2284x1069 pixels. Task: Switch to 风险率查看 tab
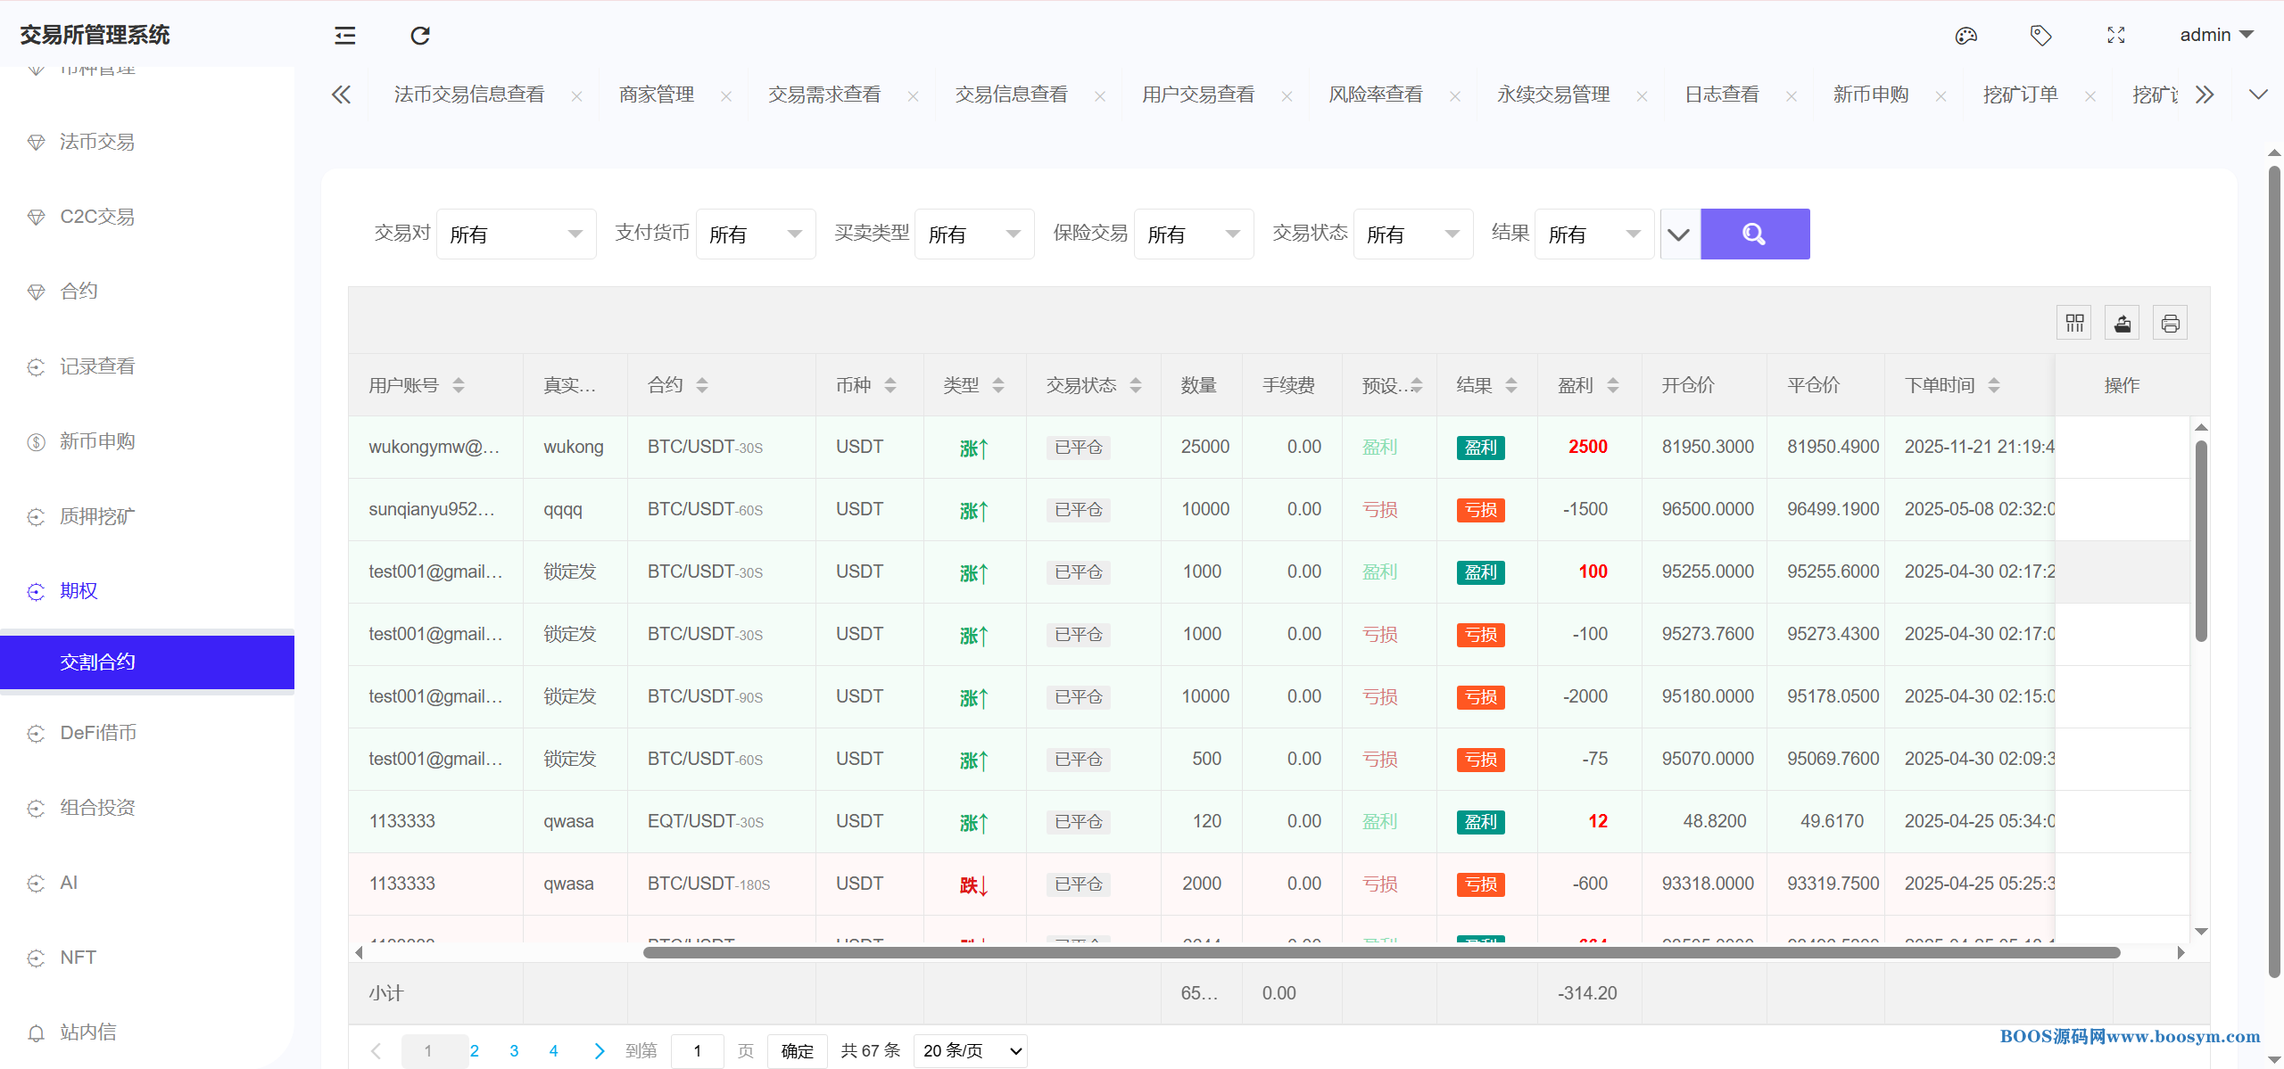point(1375,95)
